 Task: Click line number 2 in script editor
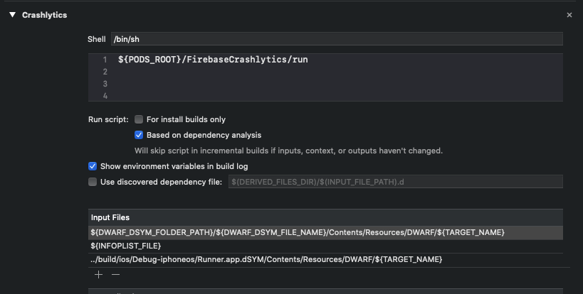105,72
